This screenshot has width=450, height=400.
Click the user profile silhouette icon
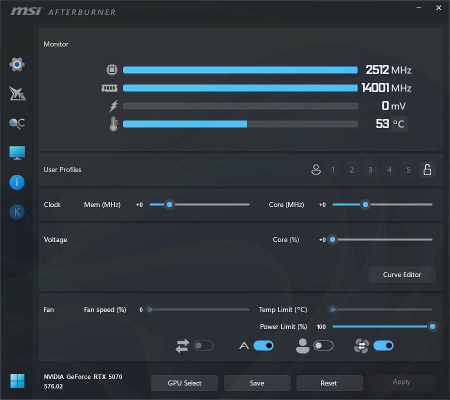click(315, 170)
